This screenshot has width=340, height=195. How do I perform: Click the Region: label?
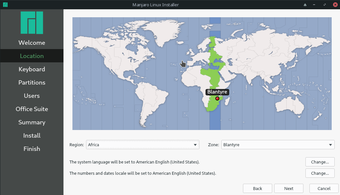(76, 145)
